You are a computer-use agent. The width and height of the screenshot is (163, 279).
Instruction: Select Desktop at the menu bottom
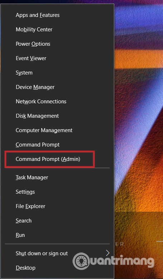[57, 268]
